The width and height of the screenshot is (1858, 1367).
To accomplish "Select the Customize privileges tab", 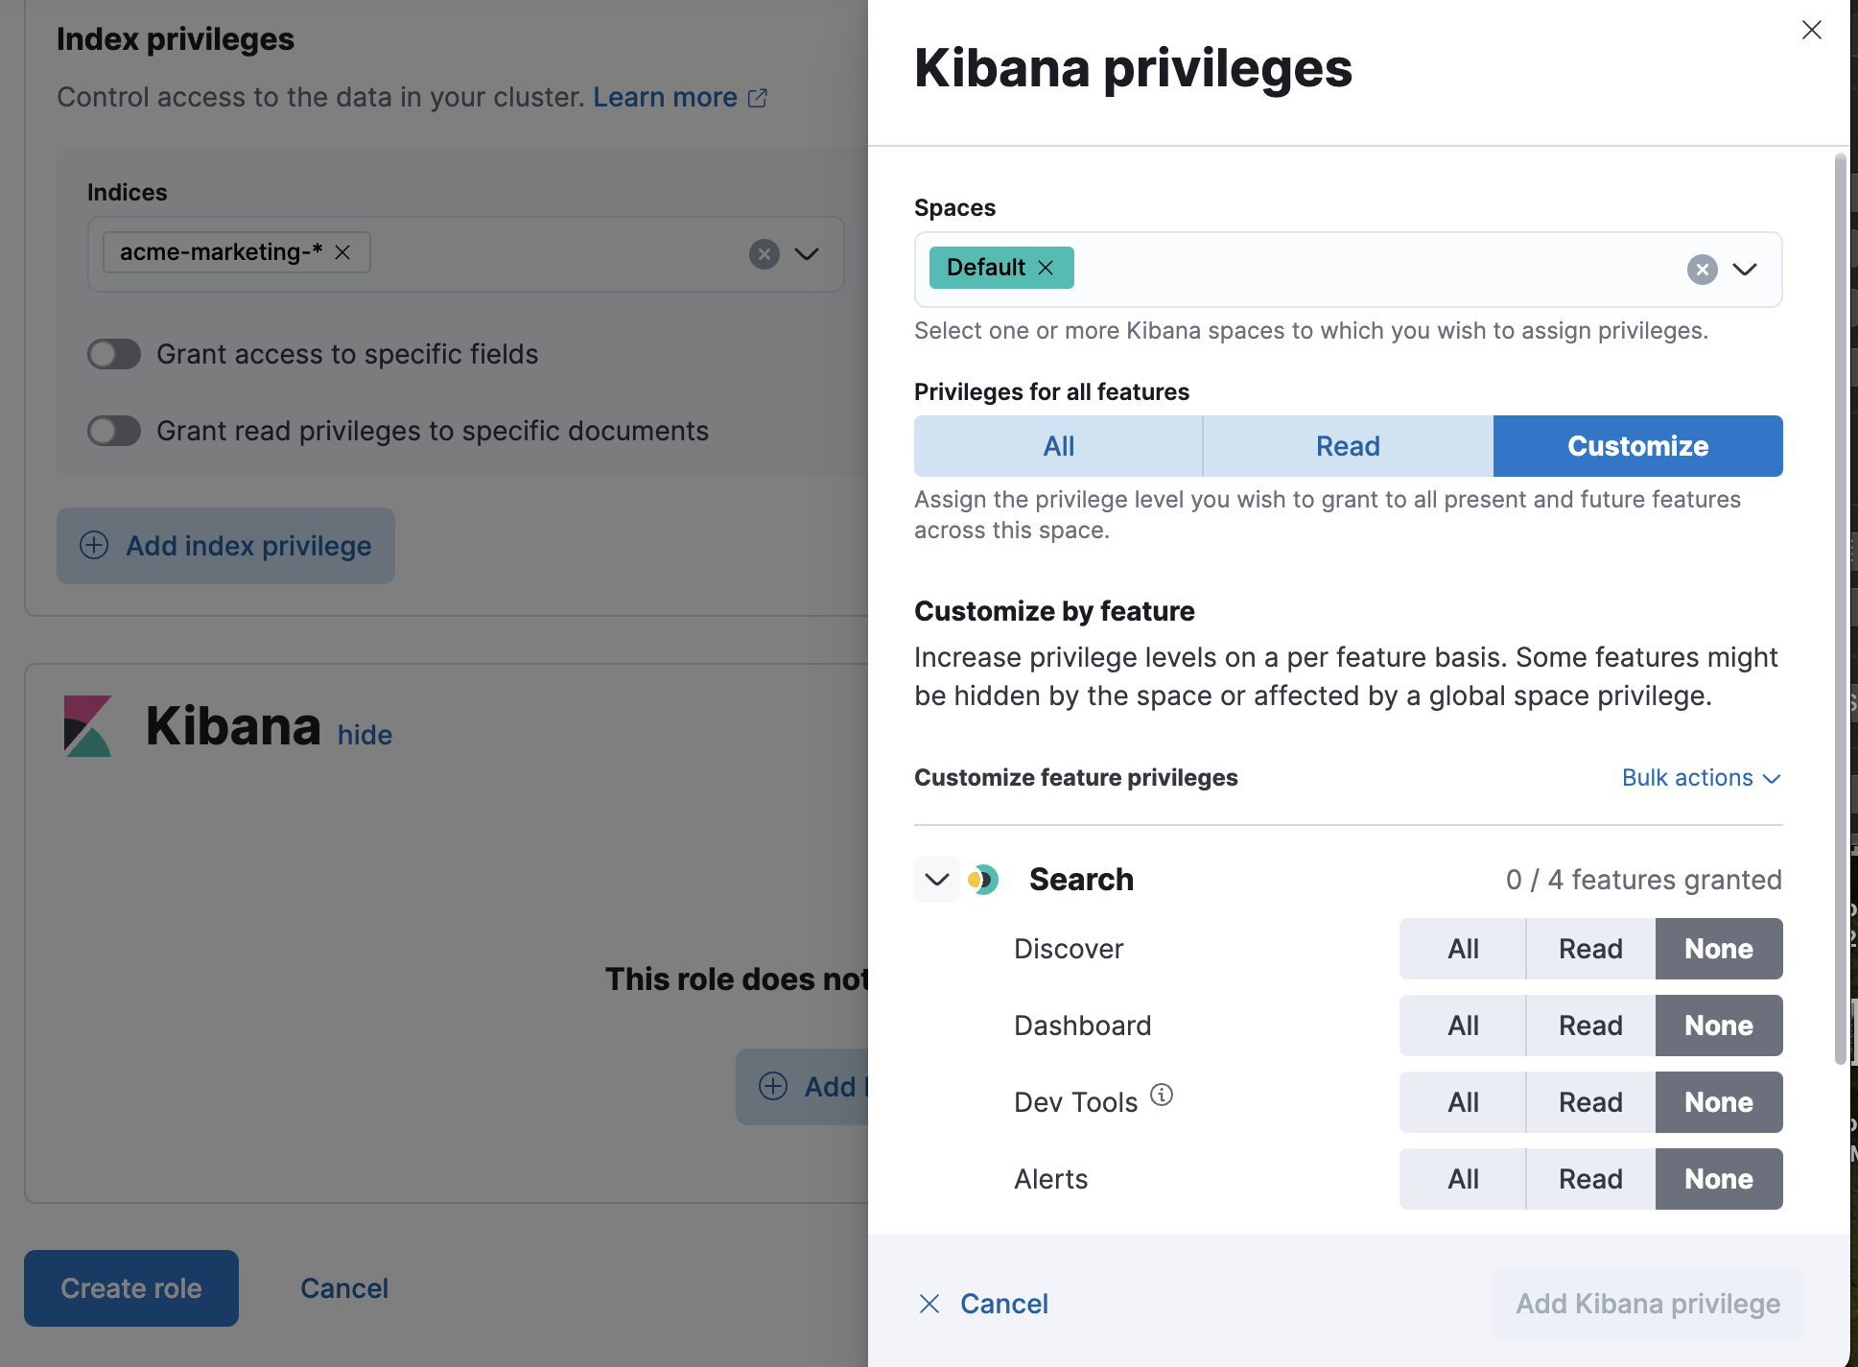I will (x=1637, y=445).
